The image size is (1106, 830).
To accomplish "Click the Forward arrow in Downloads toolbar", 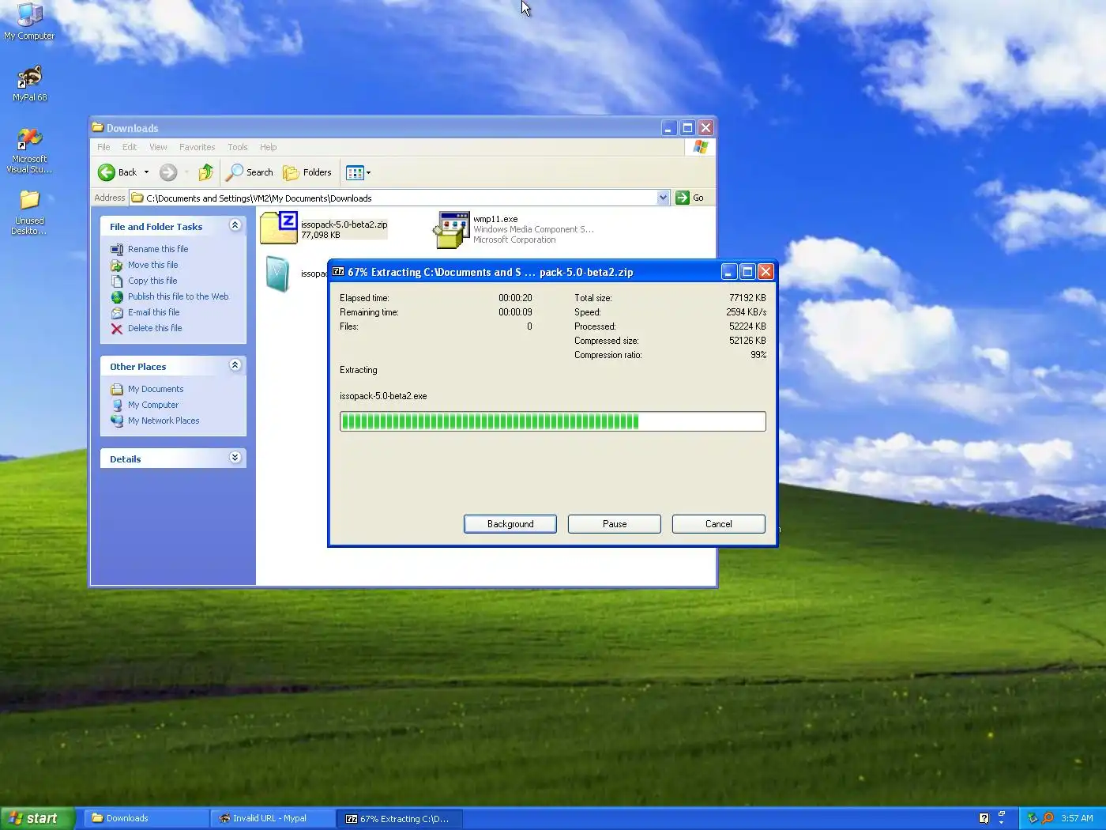I will point(167,172).
